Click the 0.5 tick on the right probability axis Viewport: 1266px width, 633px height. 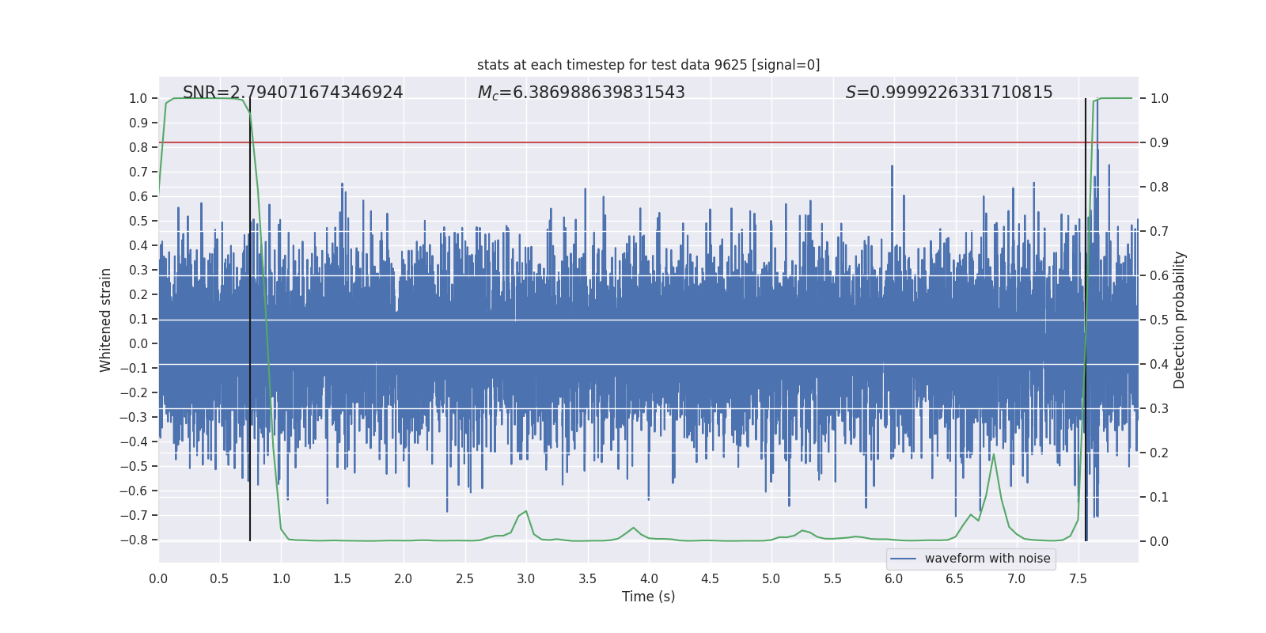coord(1159,320)
